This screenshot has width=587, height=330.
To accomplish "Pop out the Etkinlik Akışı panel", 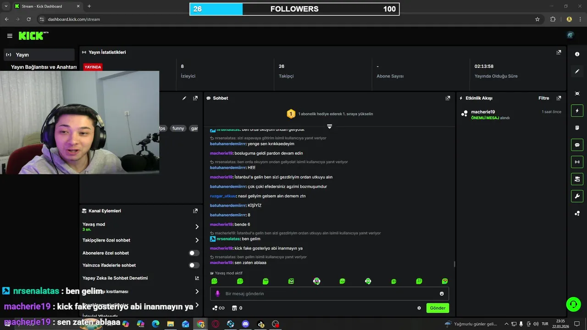I will [x=559, y=98].
